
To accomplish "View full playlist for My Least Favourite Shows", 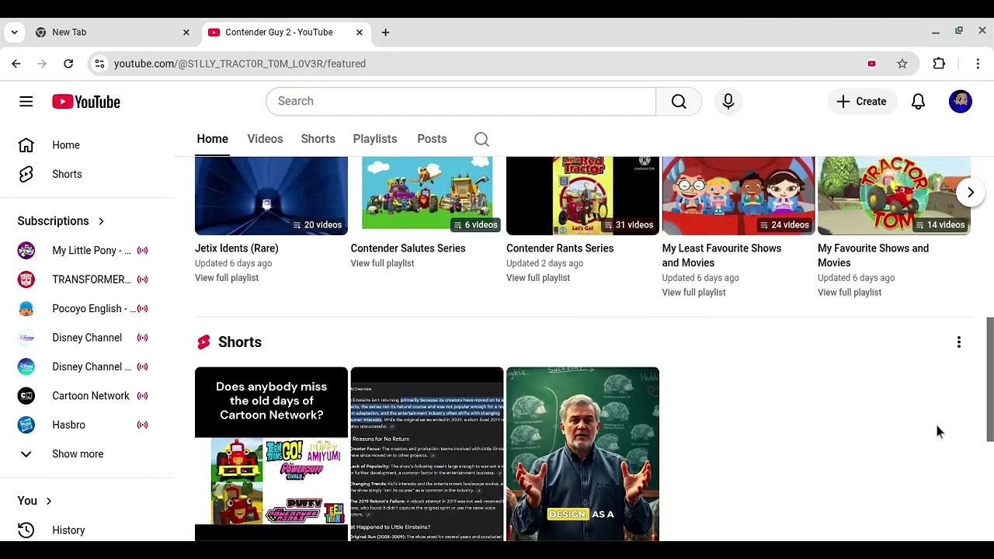I will 693,293.
